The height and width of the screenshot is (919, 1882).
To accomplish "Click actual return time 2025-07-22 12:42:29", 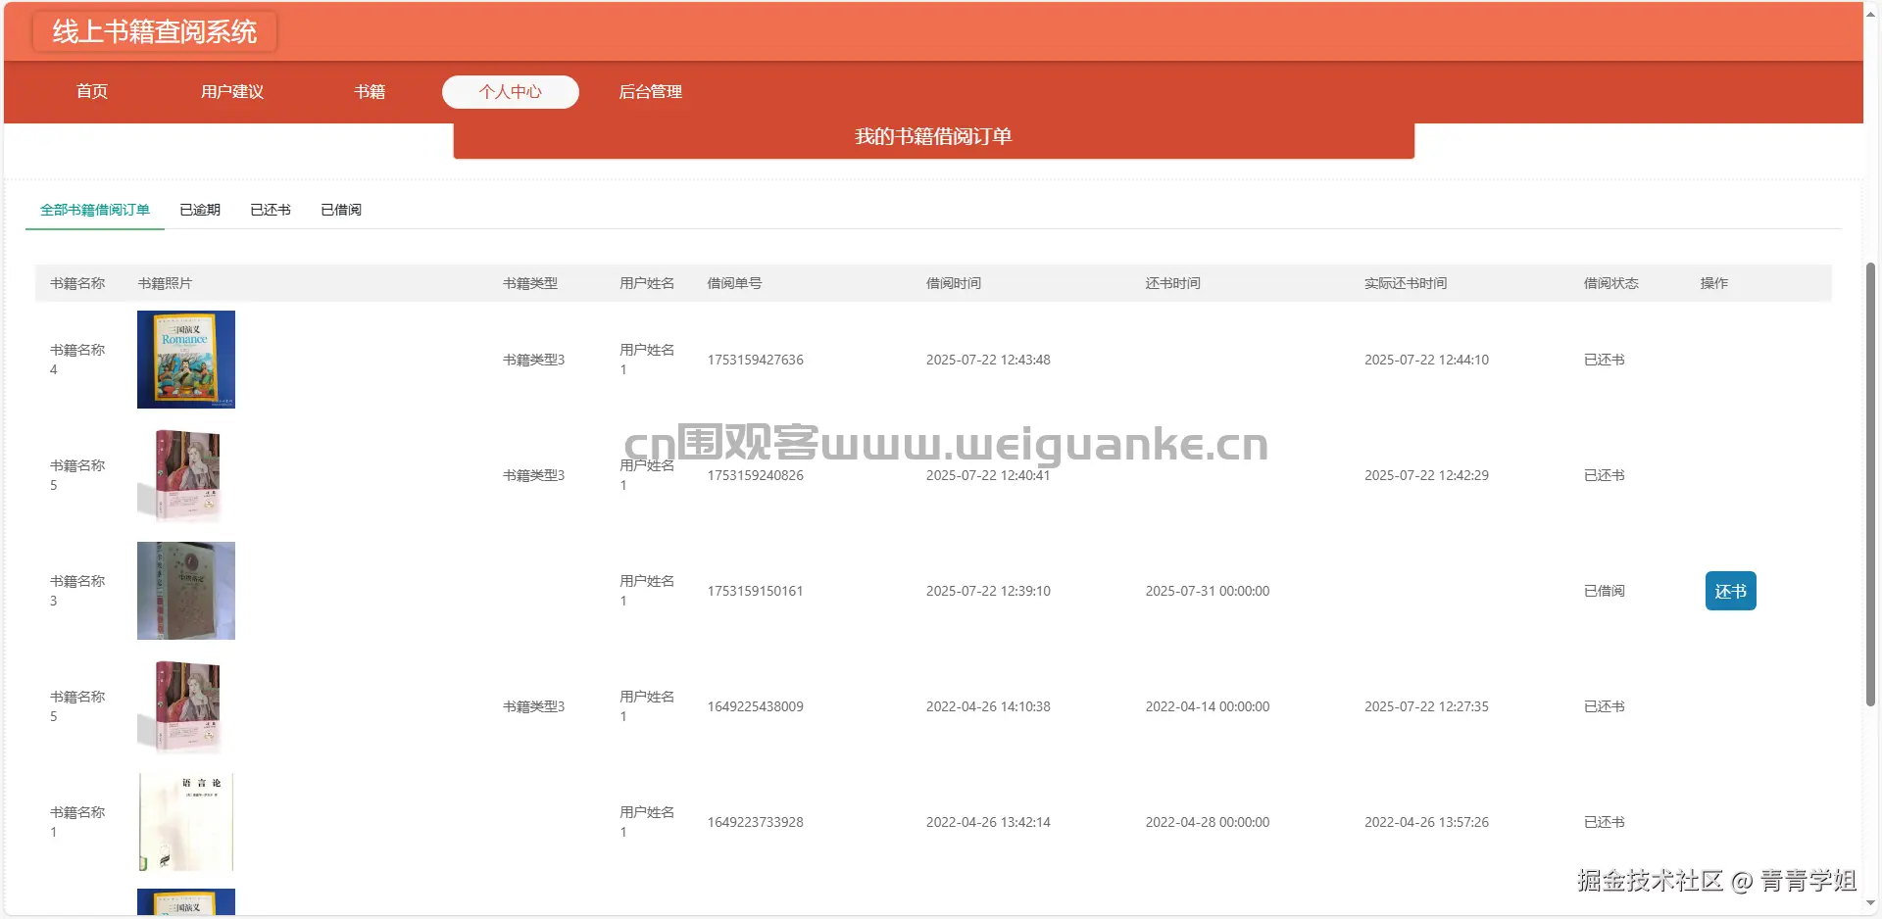I will point(1427,475).
